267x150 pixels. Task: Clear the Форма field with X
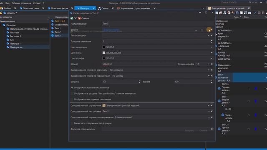pyautogui.click(x=212, y=30)
